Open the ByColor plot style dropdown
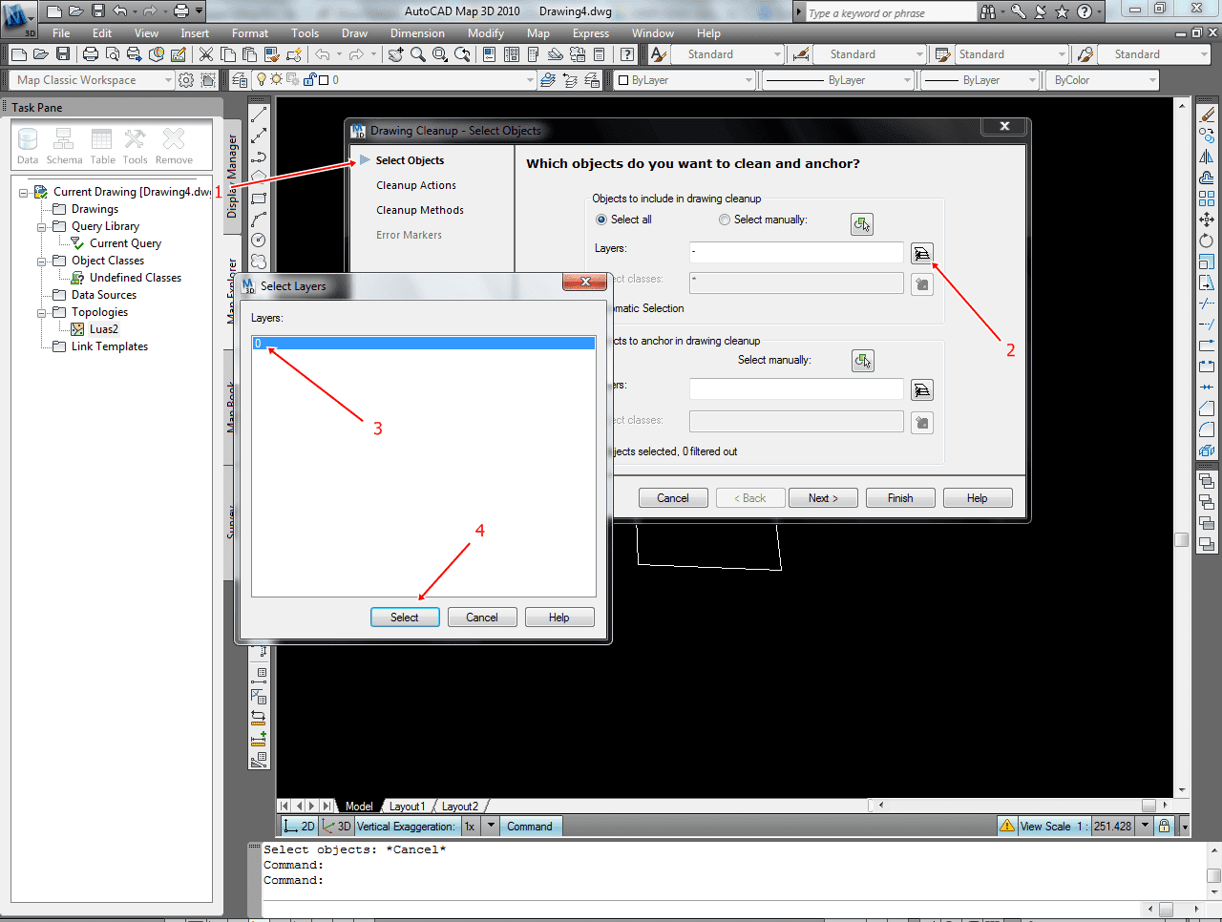The width and height of the screenshot is (1222, 922). click(1152, 80)
